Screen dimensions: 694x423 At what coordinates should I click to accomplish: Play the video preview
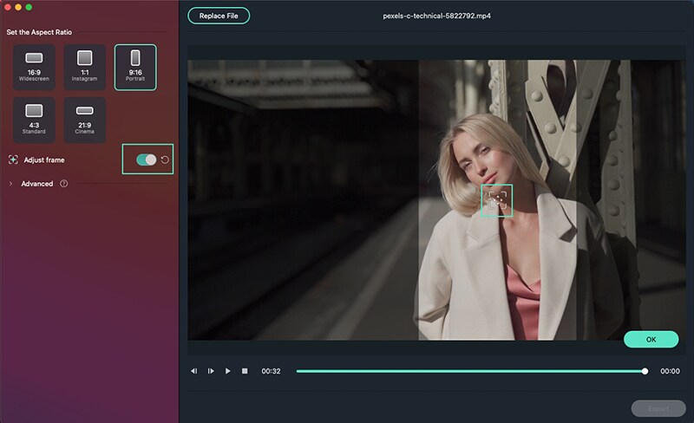coord(227,371)
